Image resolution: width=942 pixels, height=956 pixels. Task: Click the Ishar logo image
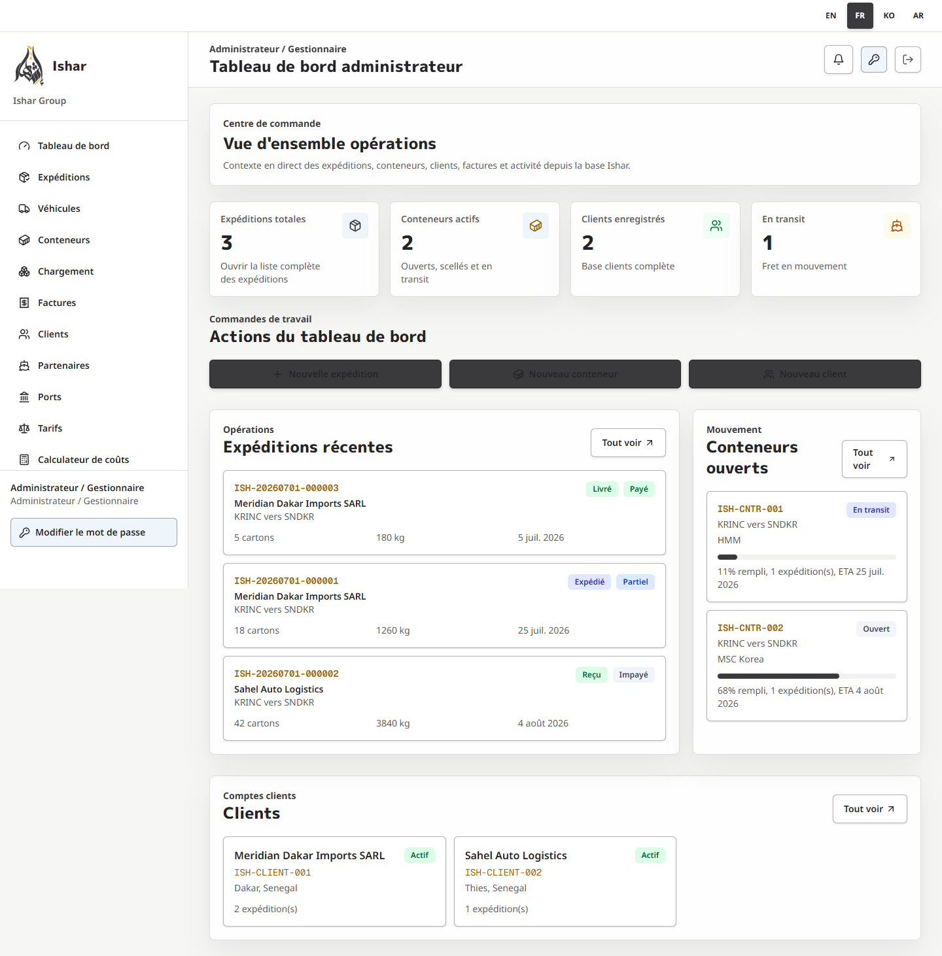[x=29, y=66]
